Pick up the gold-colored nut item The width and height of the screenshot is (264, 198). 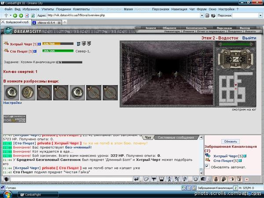[x=28, y=92]
